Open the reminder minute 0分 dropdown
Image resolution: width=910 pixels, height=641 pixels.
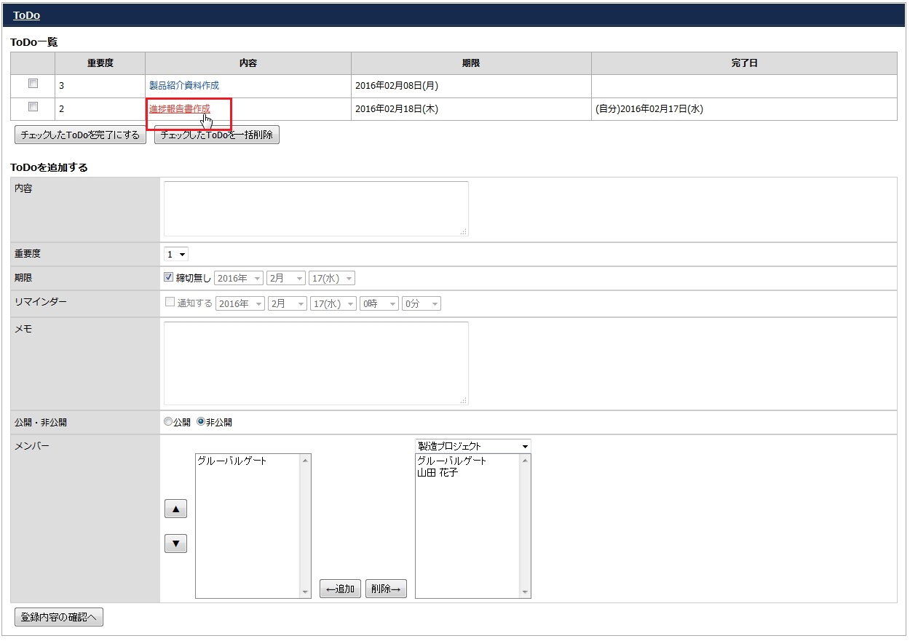point(421,303)
